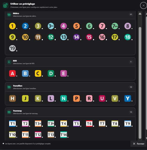Viewport: 147px width, 150px height.
Task: Select RER D line preset
Action: click(51, 74)
